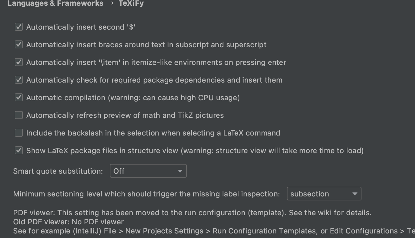415x238 pixels.
Task: Enable automatic refresh of math previews
Action: pyautogui.click(x=19, y=115)
